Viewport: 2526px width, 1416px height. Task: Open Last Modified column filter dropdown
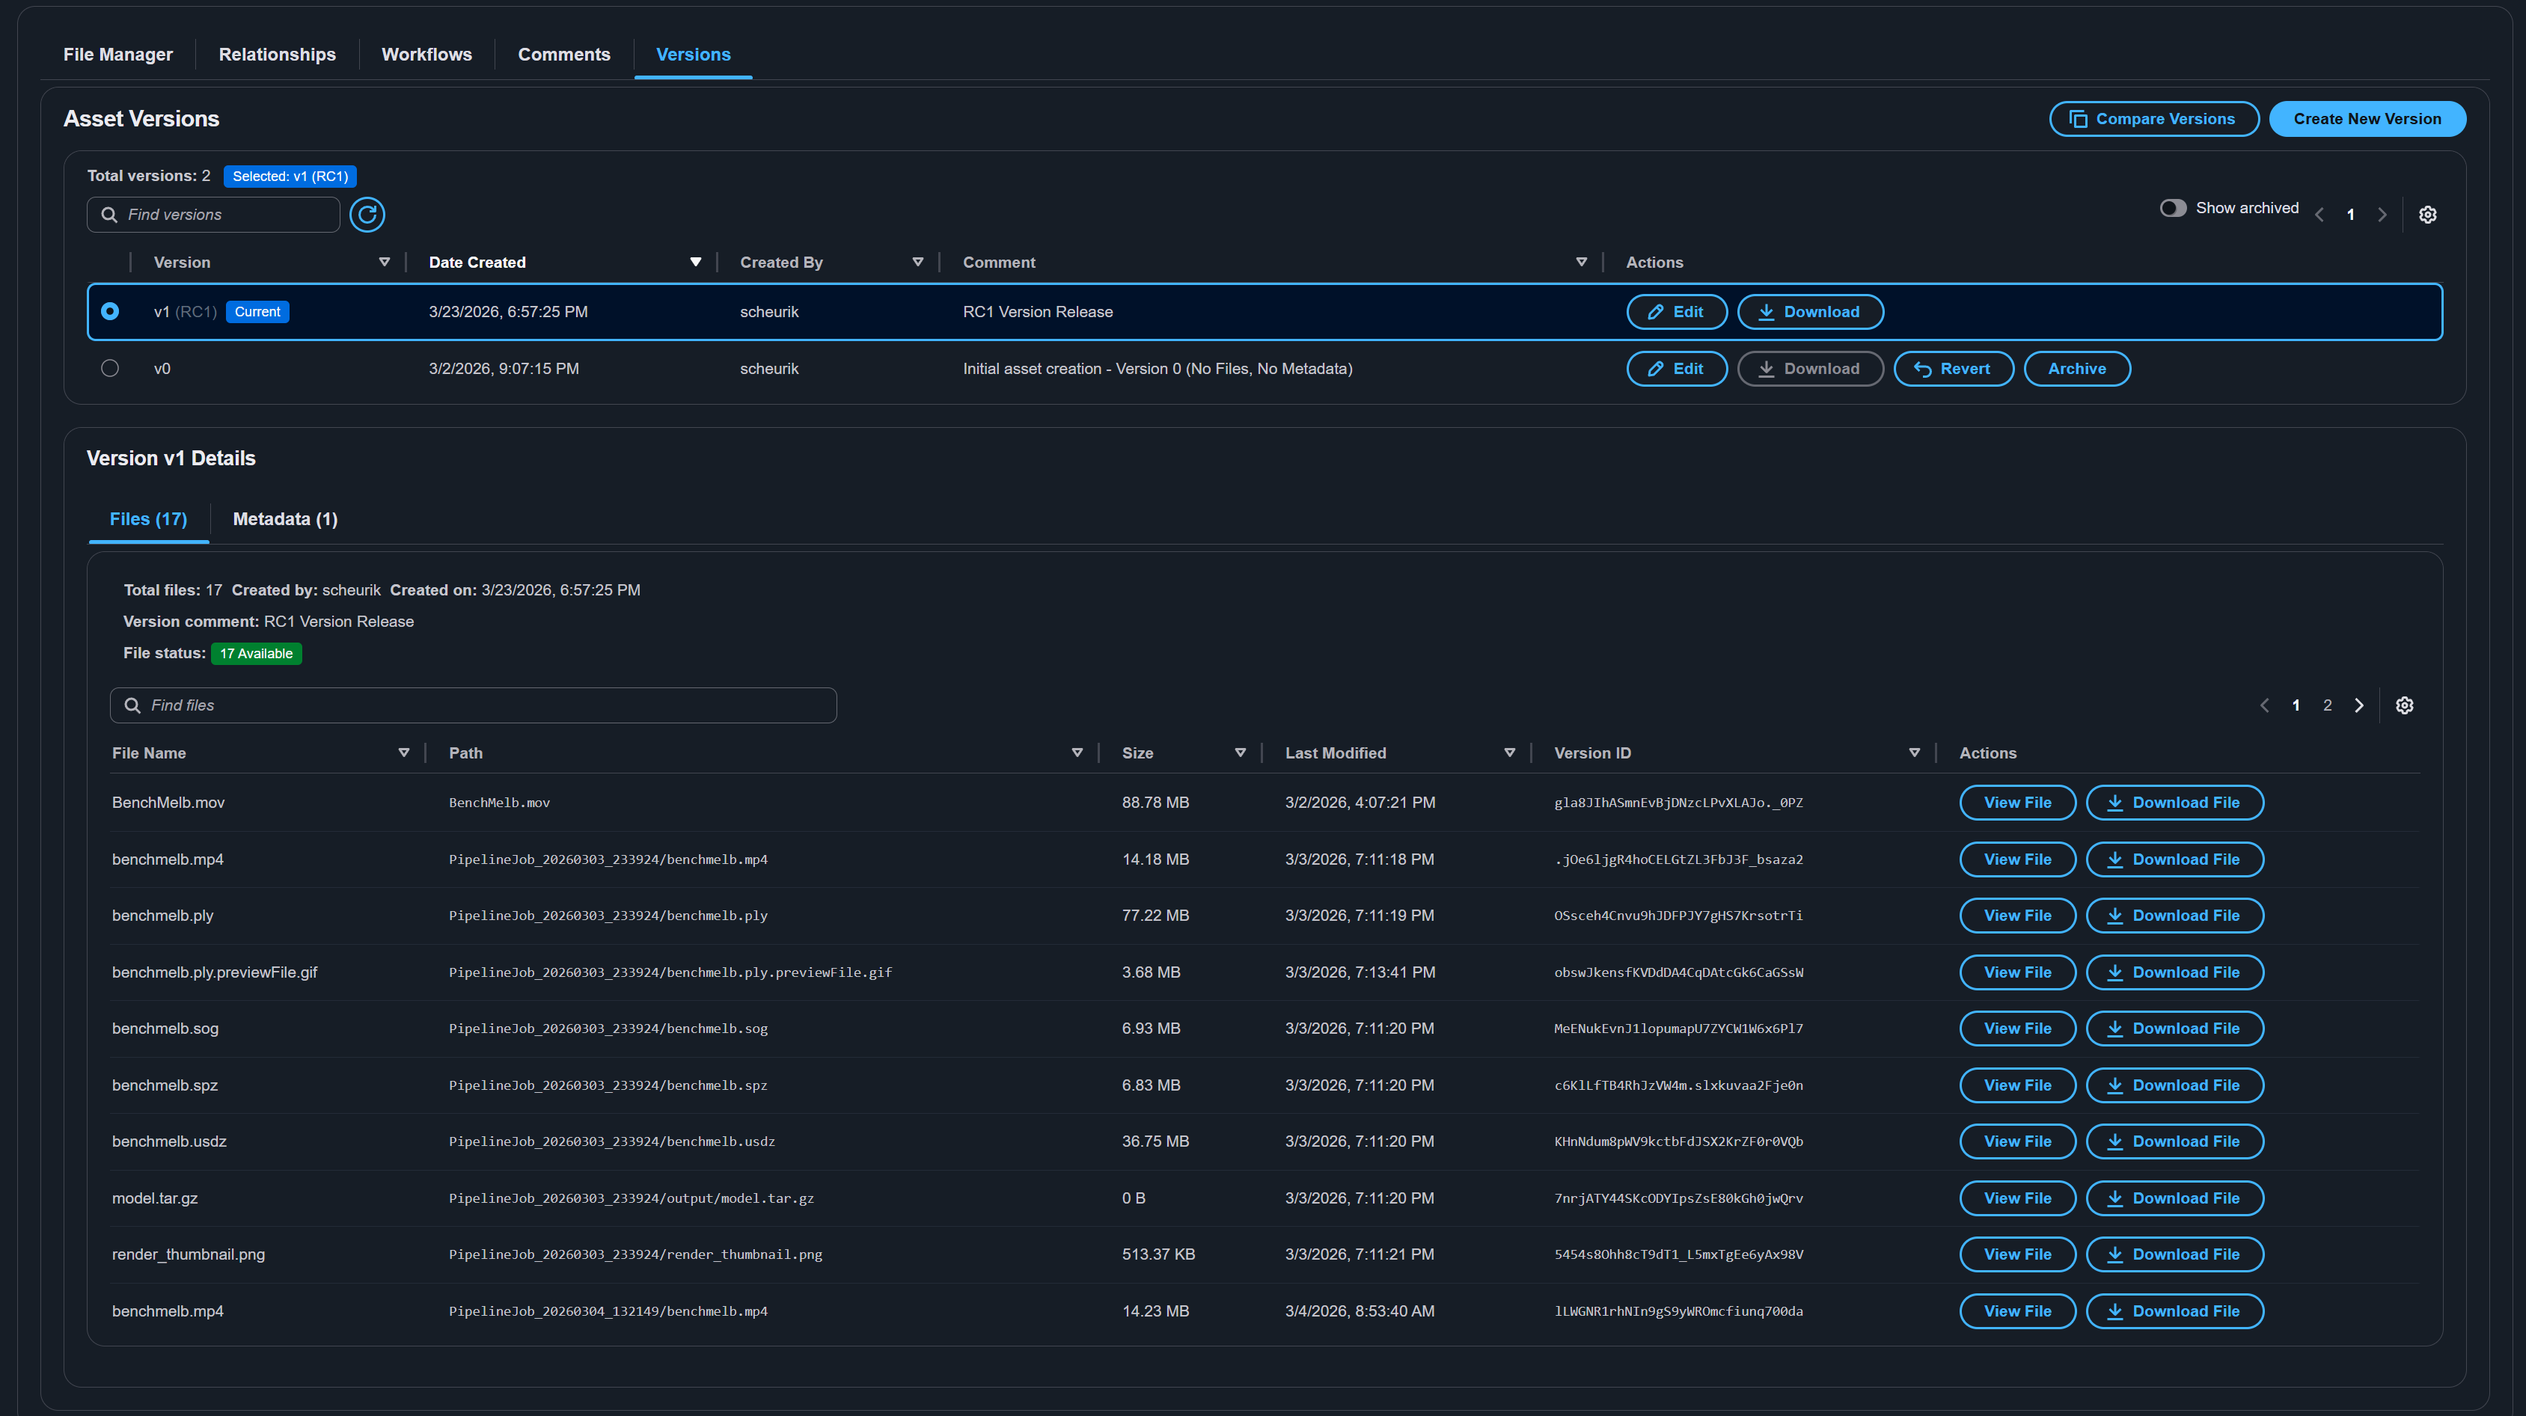click(1509, 752)
